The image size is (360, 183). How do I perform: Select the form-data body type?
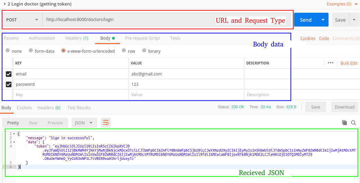(31, 50)
